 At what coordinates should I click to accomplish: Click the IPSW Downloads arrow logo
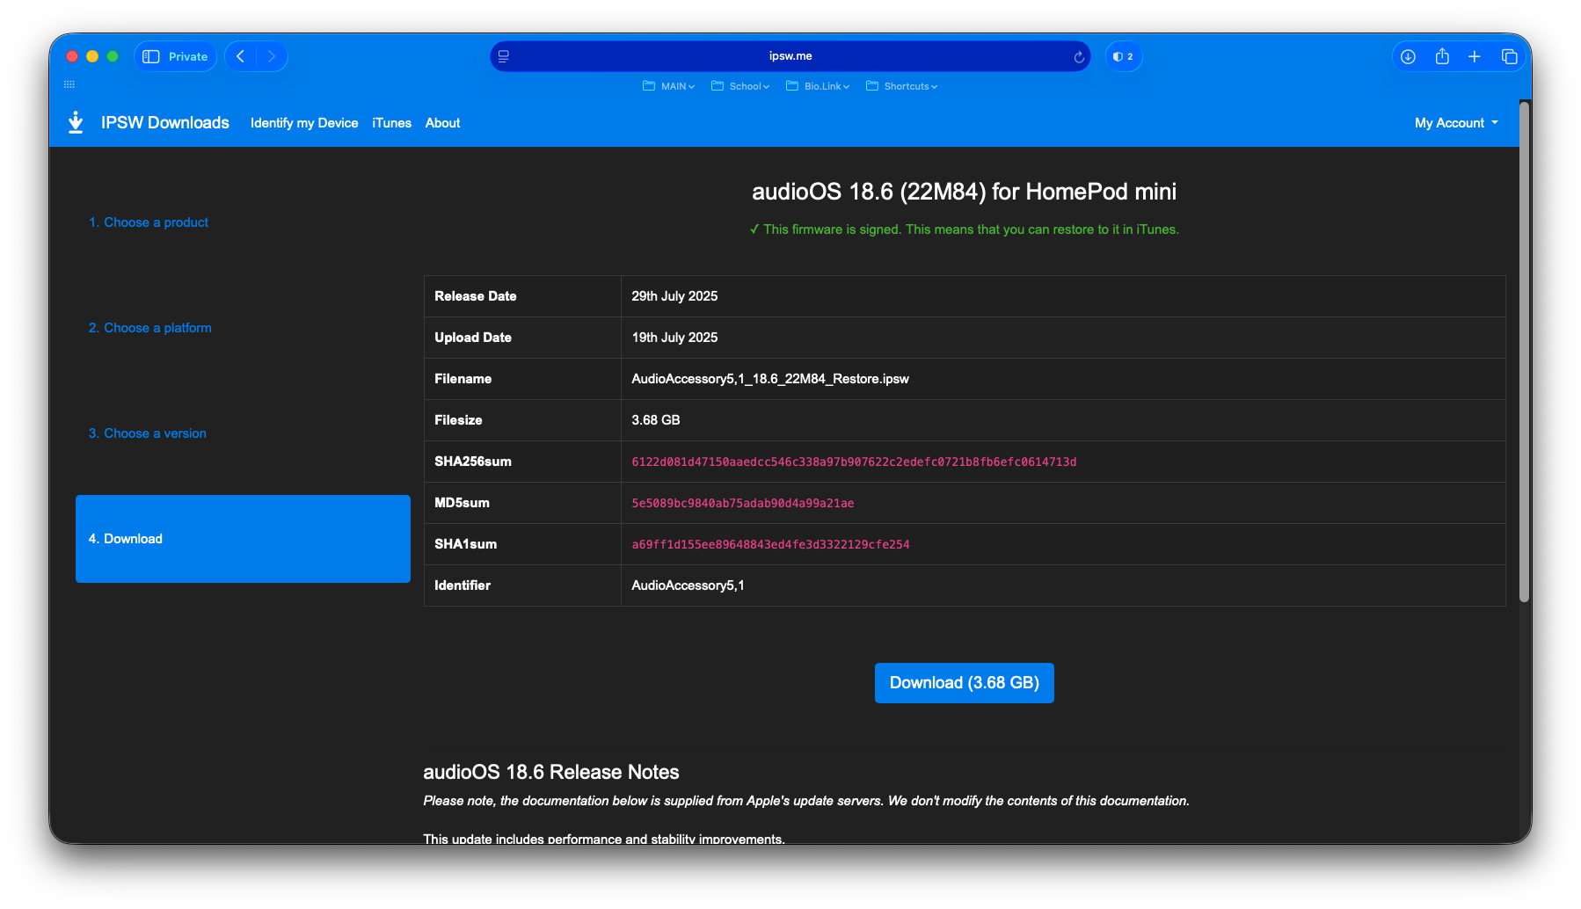(76, 122)
